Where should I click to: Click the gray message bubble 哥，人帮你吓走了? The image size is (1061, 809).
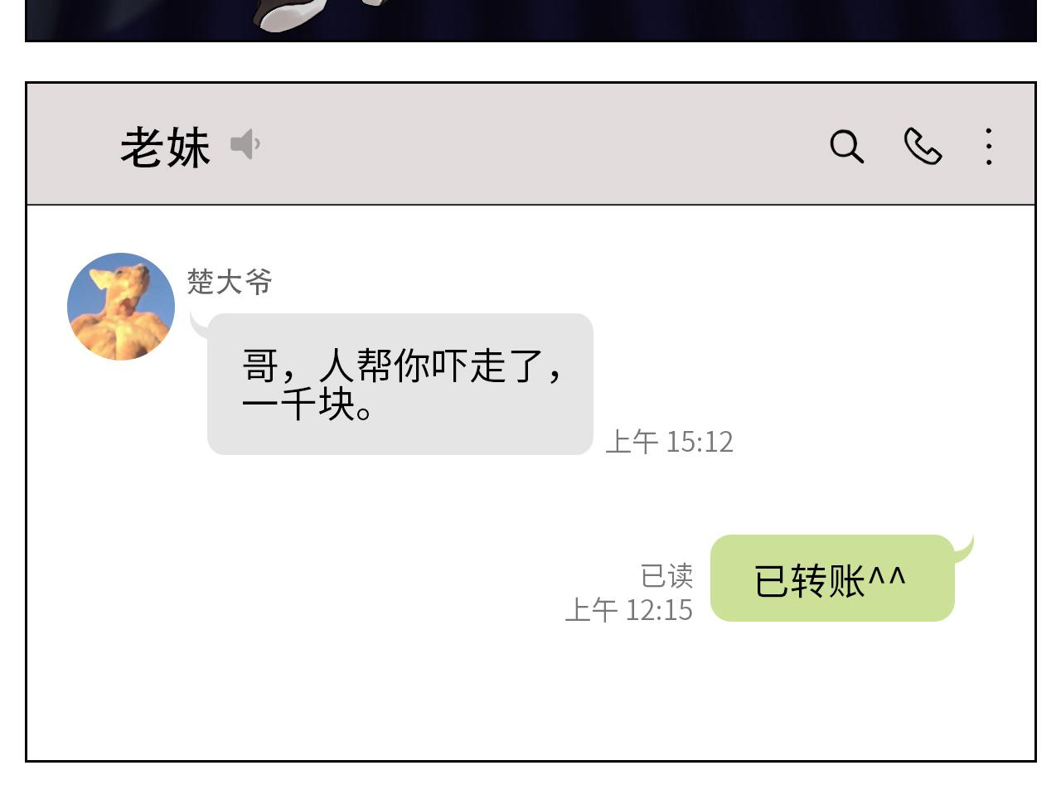pos(400,384)
